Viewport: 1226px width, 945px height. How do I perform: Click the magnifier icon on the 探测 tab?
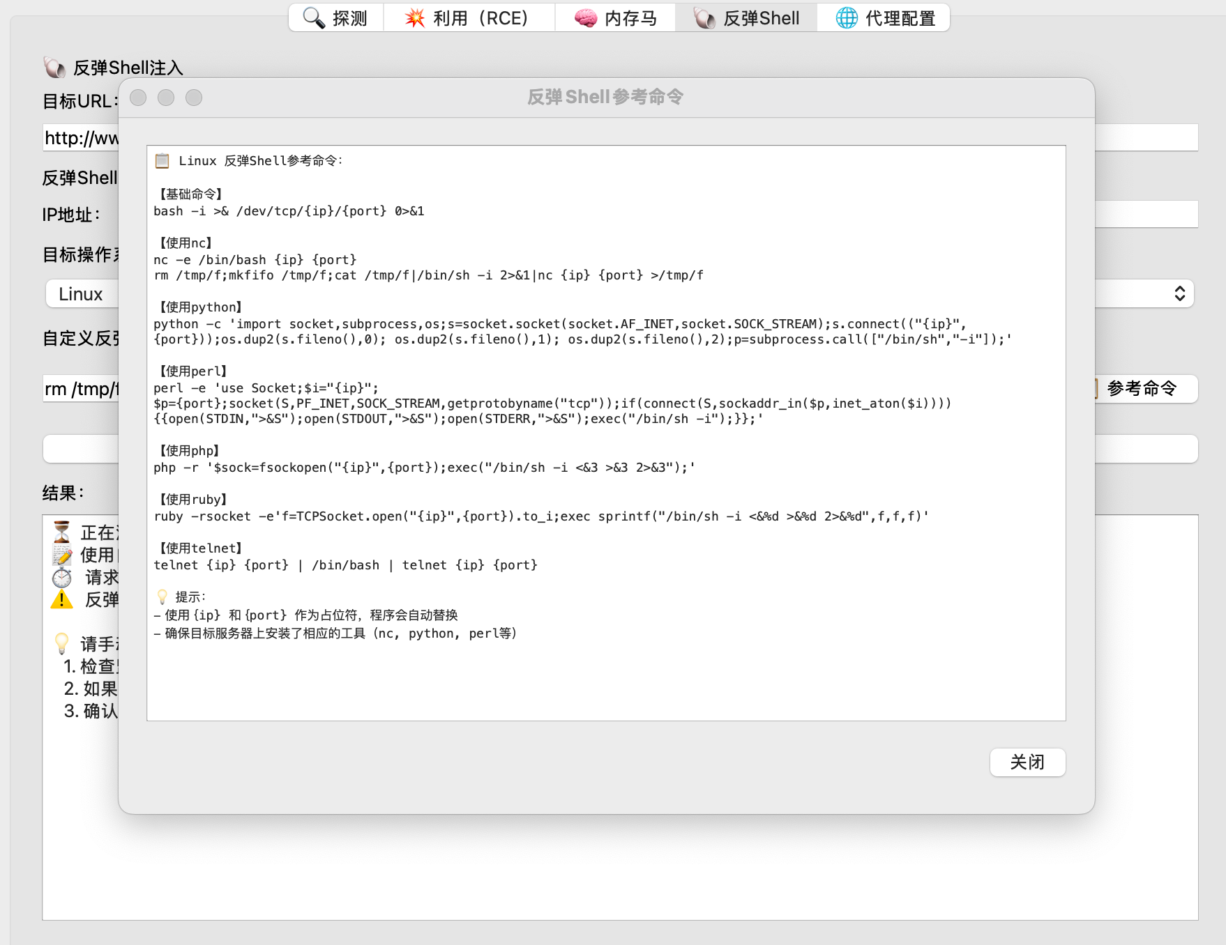312,18
